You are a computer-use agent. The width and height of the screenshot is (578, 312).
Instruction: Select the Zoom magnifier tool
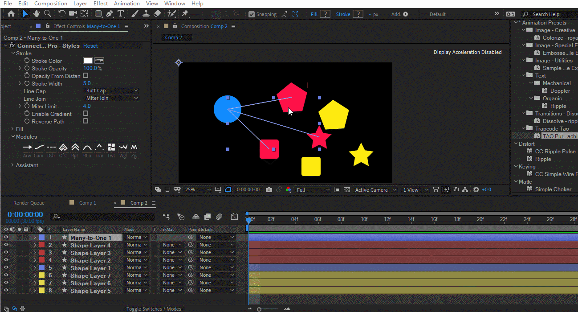pos(47,14)
